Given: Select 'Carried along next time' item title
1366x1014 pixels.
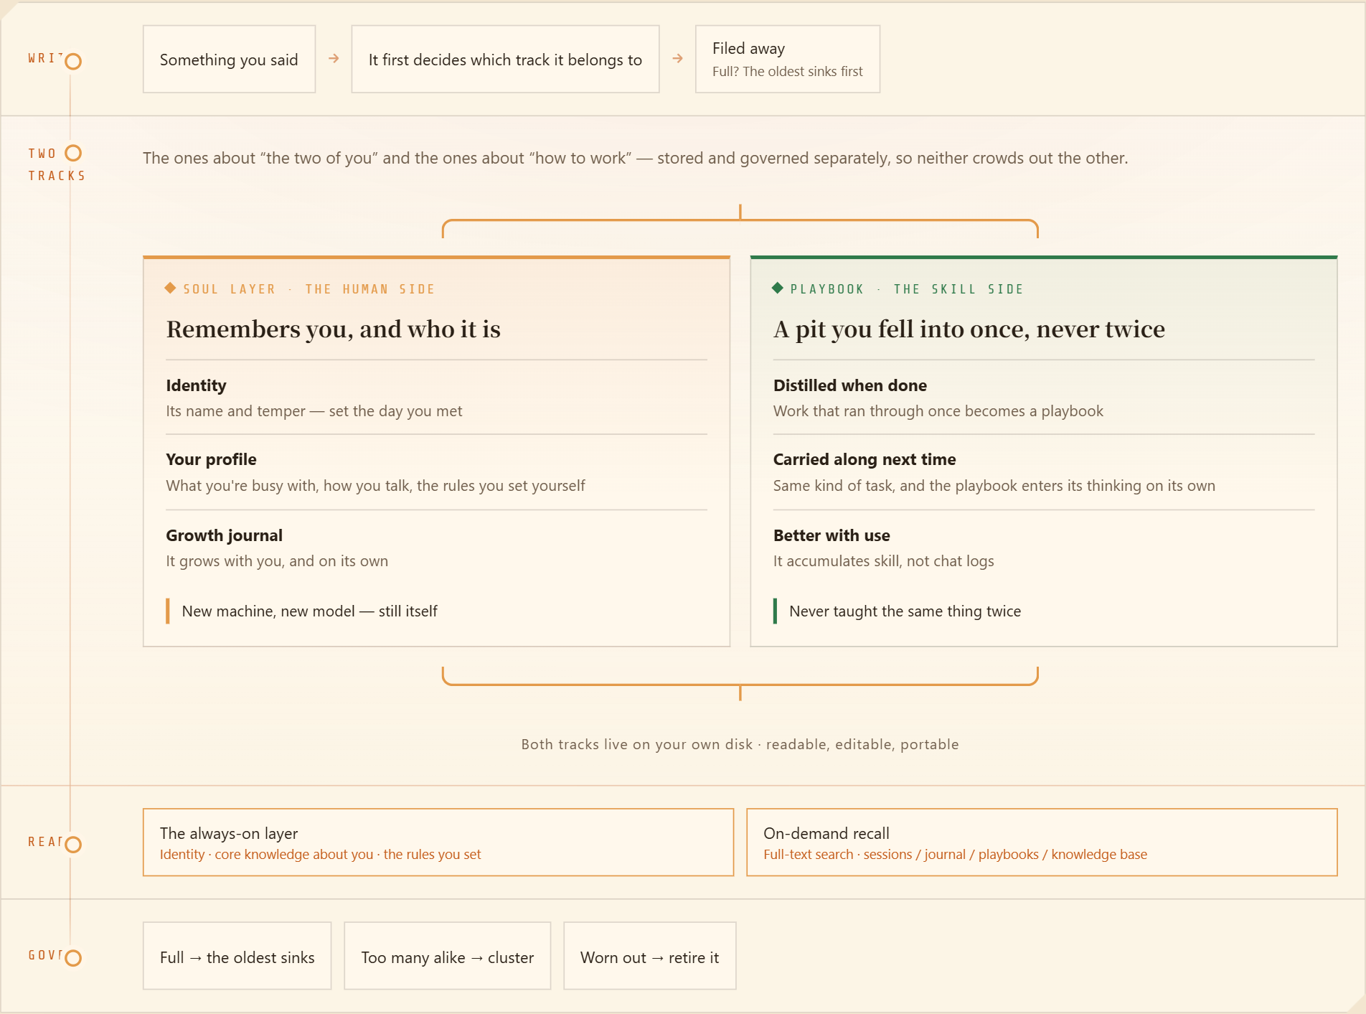Looking at the screenshot, I should click(865, 459).
